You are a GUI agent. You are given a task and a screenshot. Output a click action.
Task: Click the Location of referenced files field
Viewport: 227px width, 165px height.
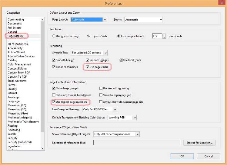click(136, 143)
